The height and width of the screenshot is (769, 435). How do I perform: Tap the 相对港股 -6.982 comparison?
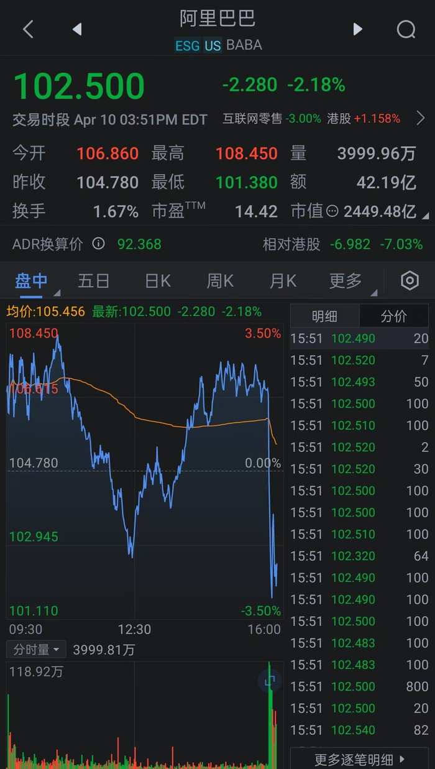click(x=342, y=244)
